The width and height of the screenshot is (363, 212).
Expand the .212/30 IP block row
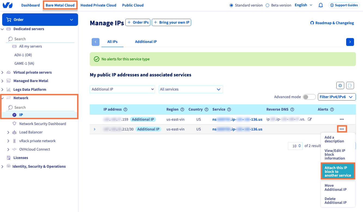95,129
